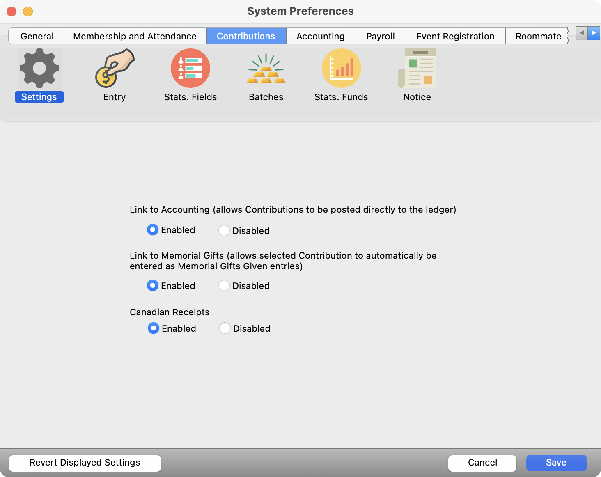Select the Stats. Funds chart icon
The width and height of the screenshot is (601, 477).
tap(341, 69)
